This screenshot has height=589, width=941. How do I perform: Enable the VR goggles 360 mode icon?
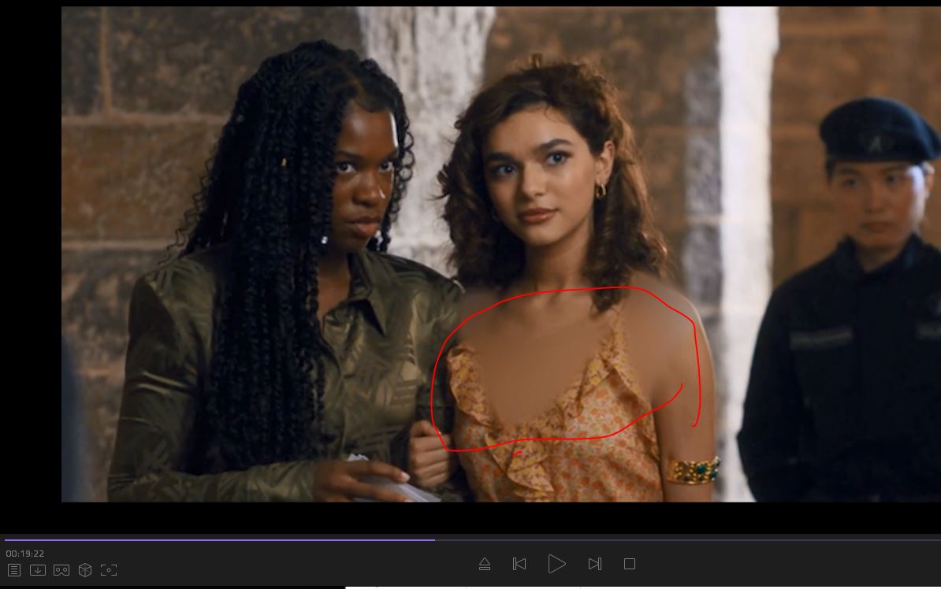61,570
